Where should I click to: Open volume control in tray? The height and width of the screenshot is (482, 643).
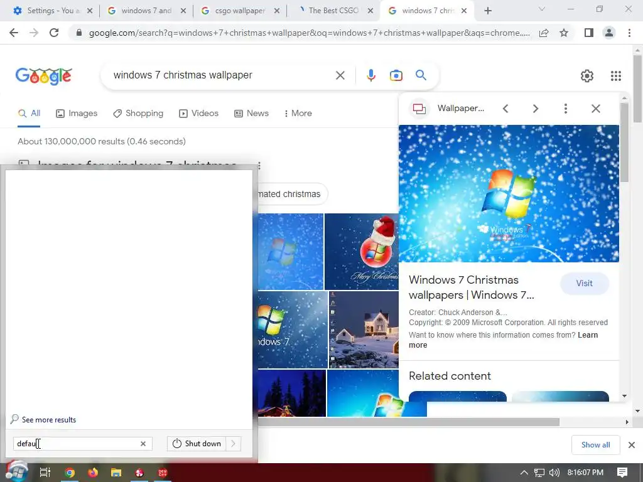[554, 473]
